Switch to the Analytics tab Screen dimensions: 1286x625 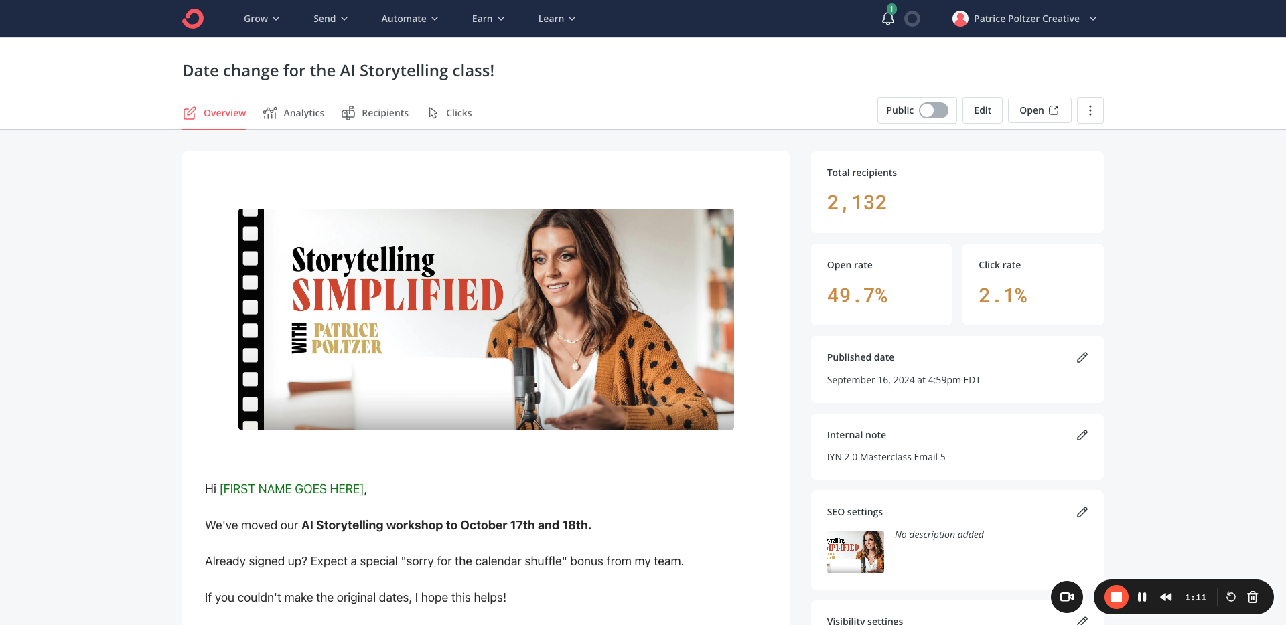[x=294, y=113]
